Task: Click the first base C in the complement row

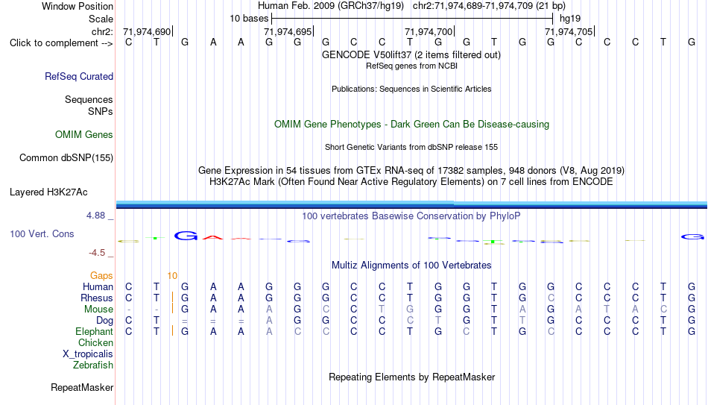Action: coord(129,43)
